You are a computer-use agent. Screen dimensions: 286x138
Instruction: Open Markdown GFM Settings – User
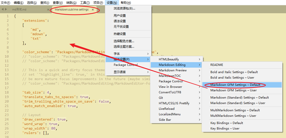242,90
